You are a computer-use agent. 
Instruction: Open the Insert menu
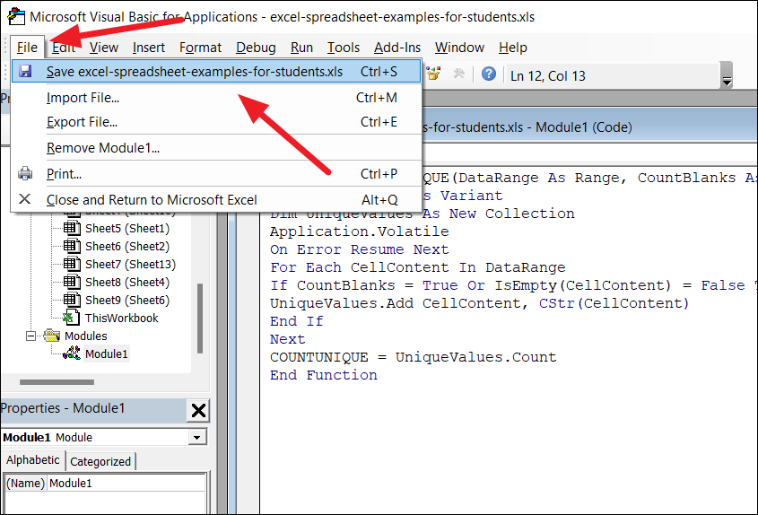click(148, 48)
